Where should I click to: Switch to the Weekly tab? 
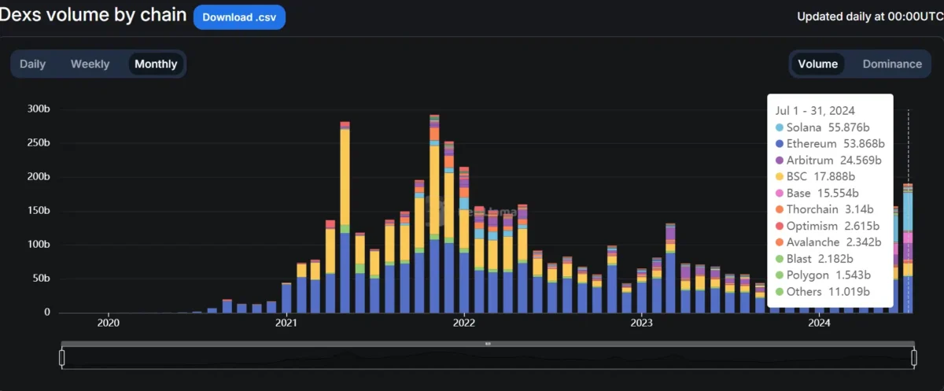pyautogui.click(x=90, y=64)
